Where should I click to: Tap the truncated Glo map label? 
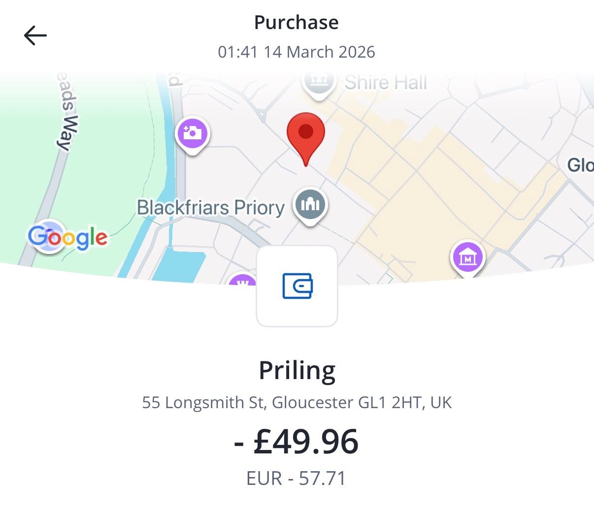(580, 165)
